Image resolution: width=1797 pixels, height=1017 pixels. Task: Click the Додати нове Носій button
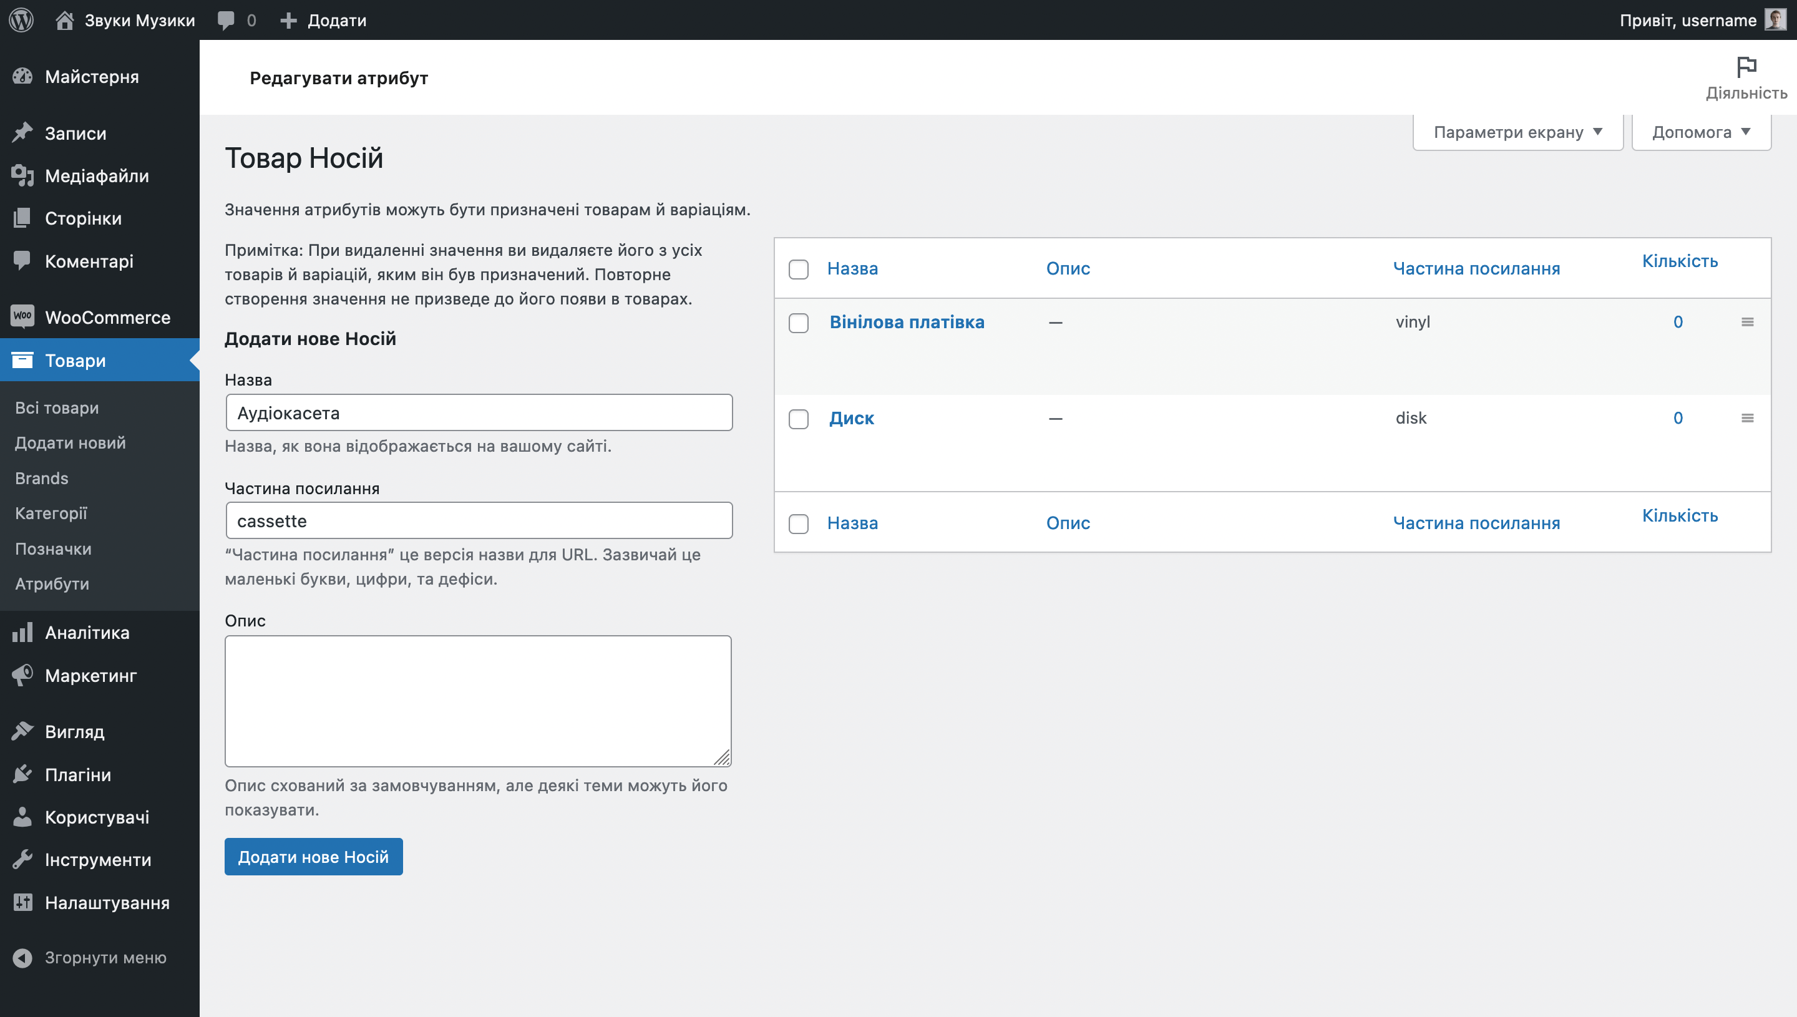click(314, 857)
